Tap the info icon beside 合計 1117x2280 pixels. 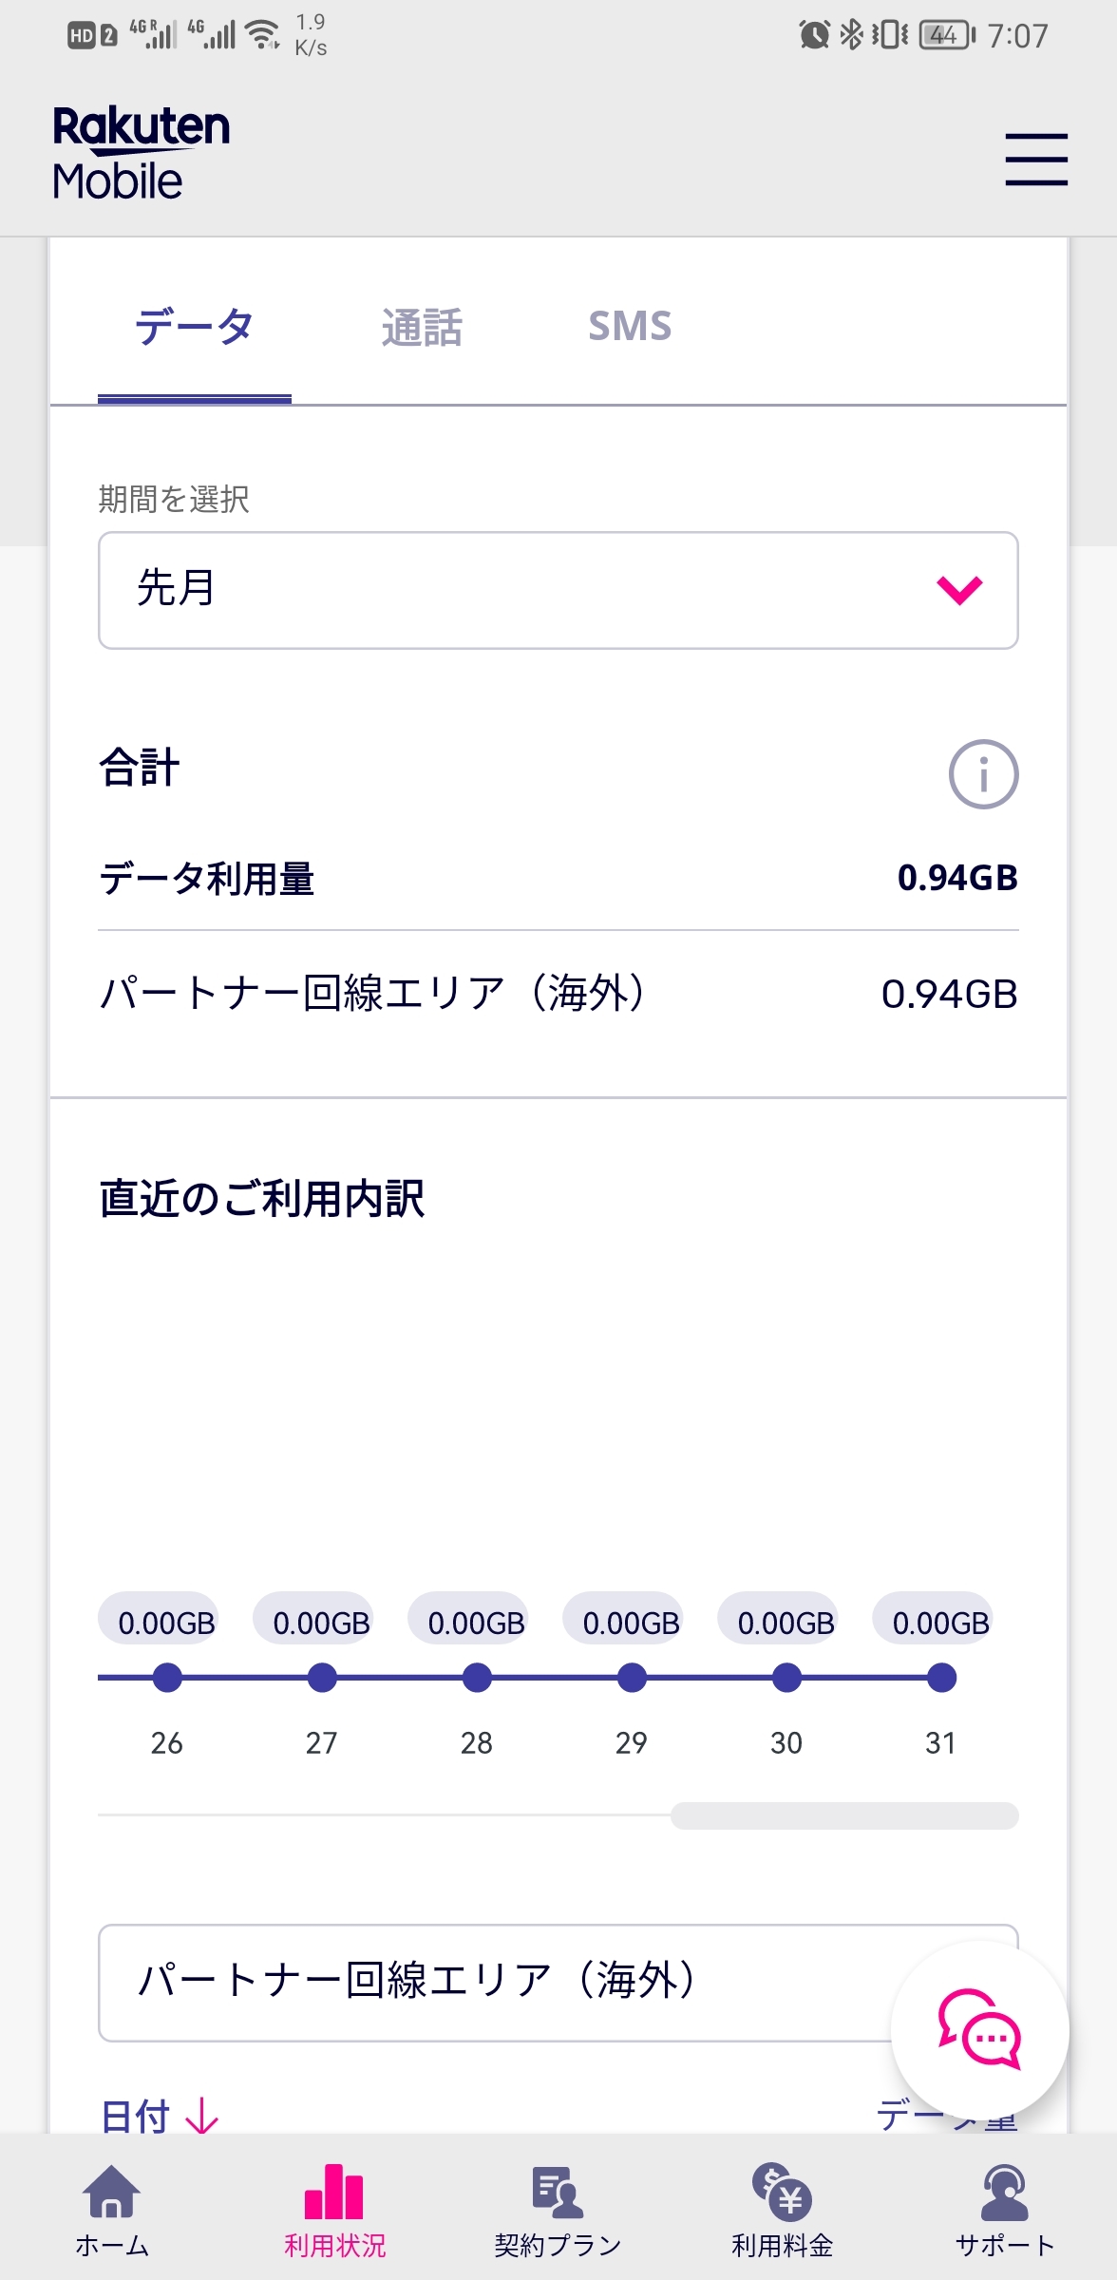[983, 774]
